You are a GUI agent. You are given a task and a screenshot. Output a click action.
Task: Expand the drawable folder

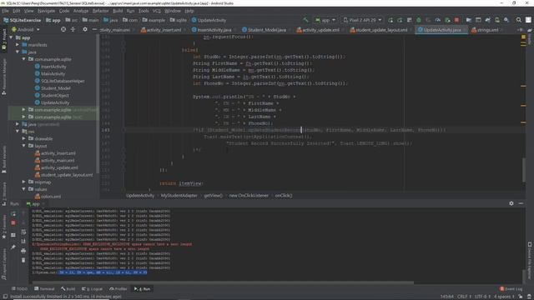(24, 138)
